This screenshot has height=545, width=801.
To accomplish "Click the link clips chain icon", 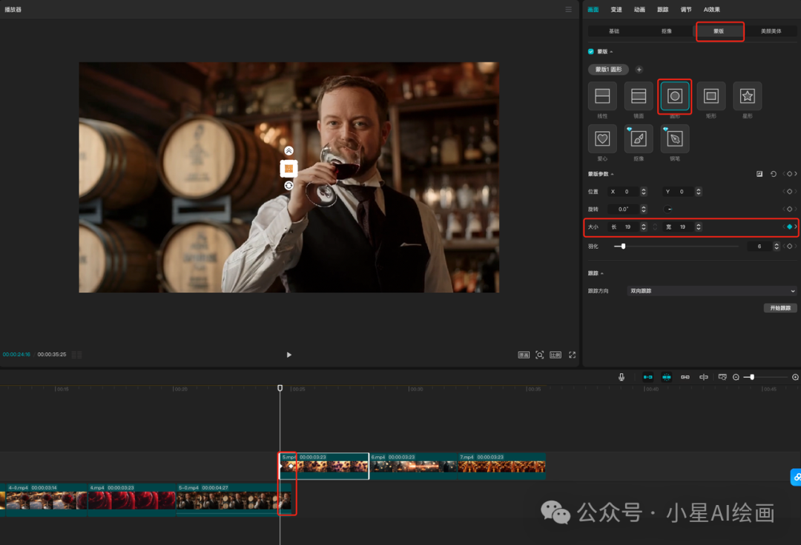I will [685, 377].
